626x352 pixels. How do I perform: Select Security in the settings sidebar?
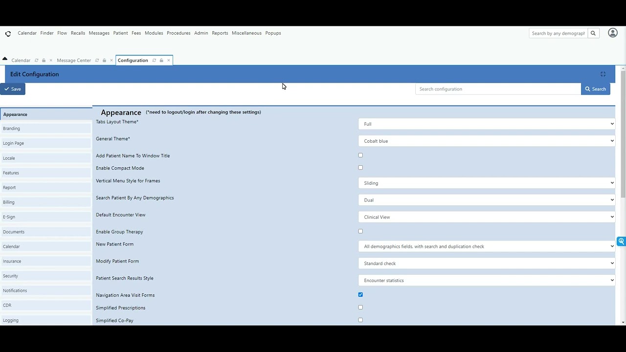click(x=46, y=276)
